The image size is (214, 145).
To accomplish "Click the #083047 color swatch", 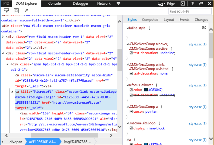I will click(146, 90).
